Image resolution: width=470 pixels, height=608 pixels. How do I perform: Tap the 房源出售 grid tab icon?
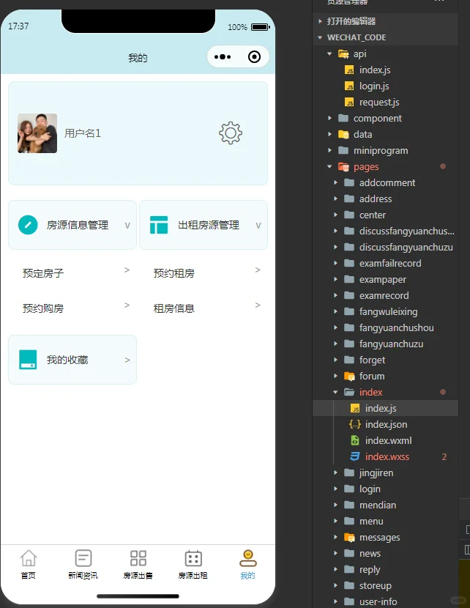click(138, 558)
